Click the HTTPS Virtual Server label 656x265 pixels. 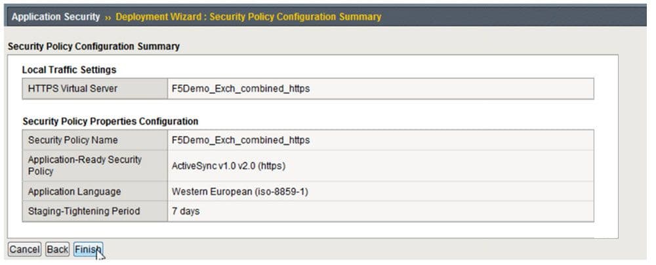click(73, 89)
